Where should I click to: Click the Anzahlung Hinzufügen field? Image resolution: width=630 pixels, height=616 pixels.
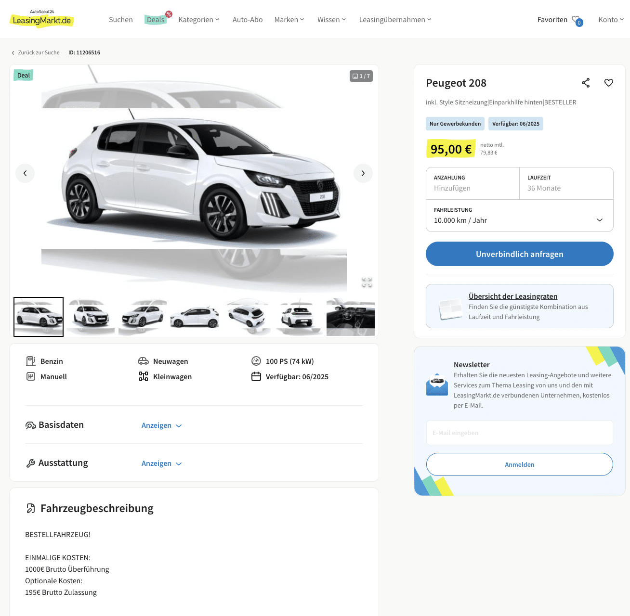coord(472,183)
